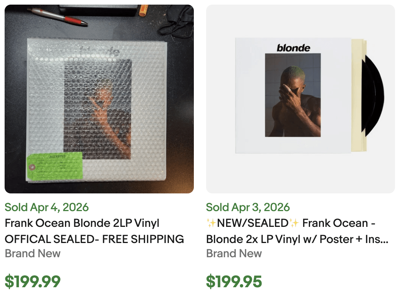View the white Blonde album cover thumbnail
Screen dimensions: 400x293
point(300,98)
